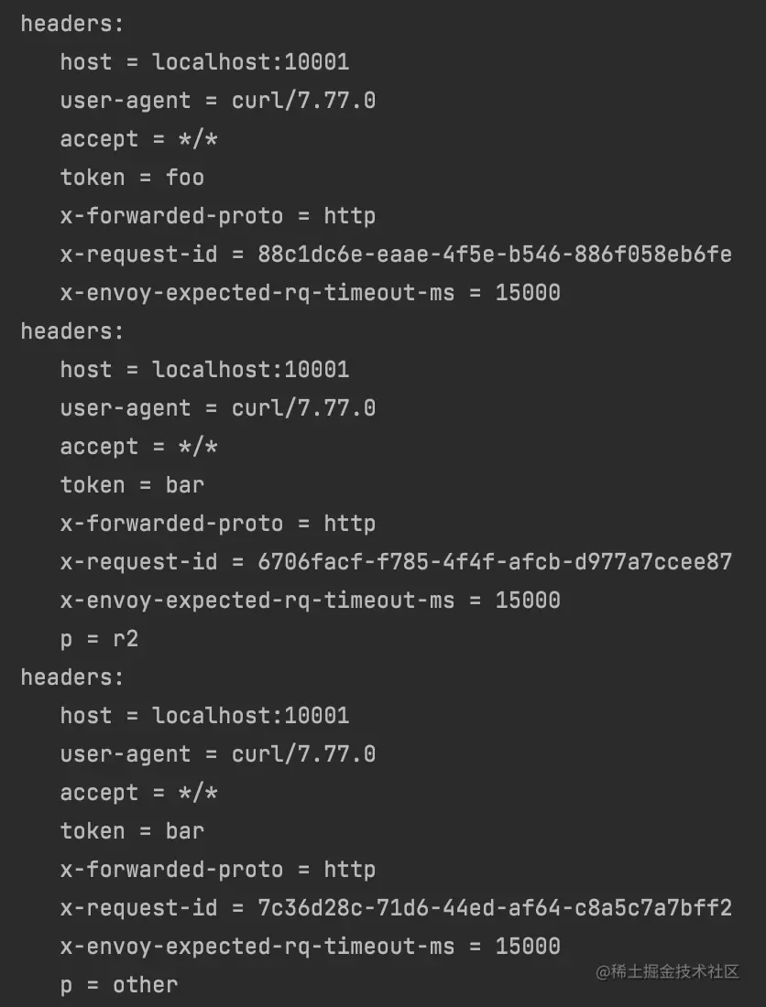The height and width of the screenshot is (1007, 766).
Task: Select the 'token = foo' line
Action: 132,178
